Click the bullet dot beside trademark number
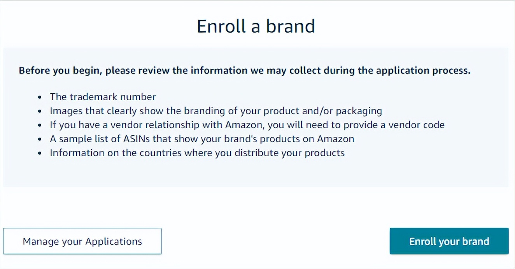Screen dimensions: 515x269 (x=40, y=97)
